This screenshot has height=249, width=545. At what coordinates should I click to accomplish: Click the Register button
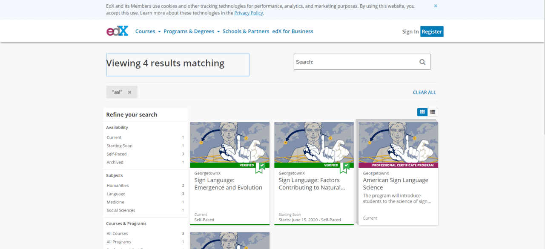[x=432, y=31]
